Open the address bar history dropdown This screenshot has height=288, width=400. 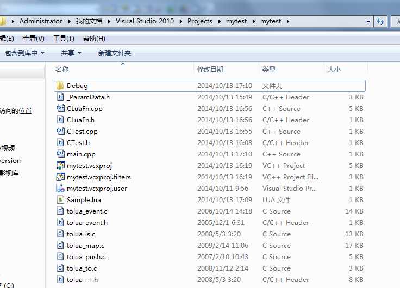[368, 22]
